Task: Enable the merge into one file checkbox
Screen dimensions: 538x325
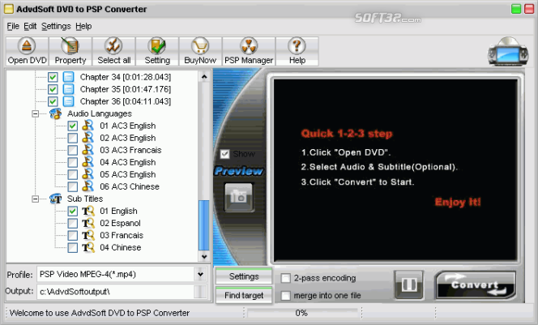Action: click(285, 296)
